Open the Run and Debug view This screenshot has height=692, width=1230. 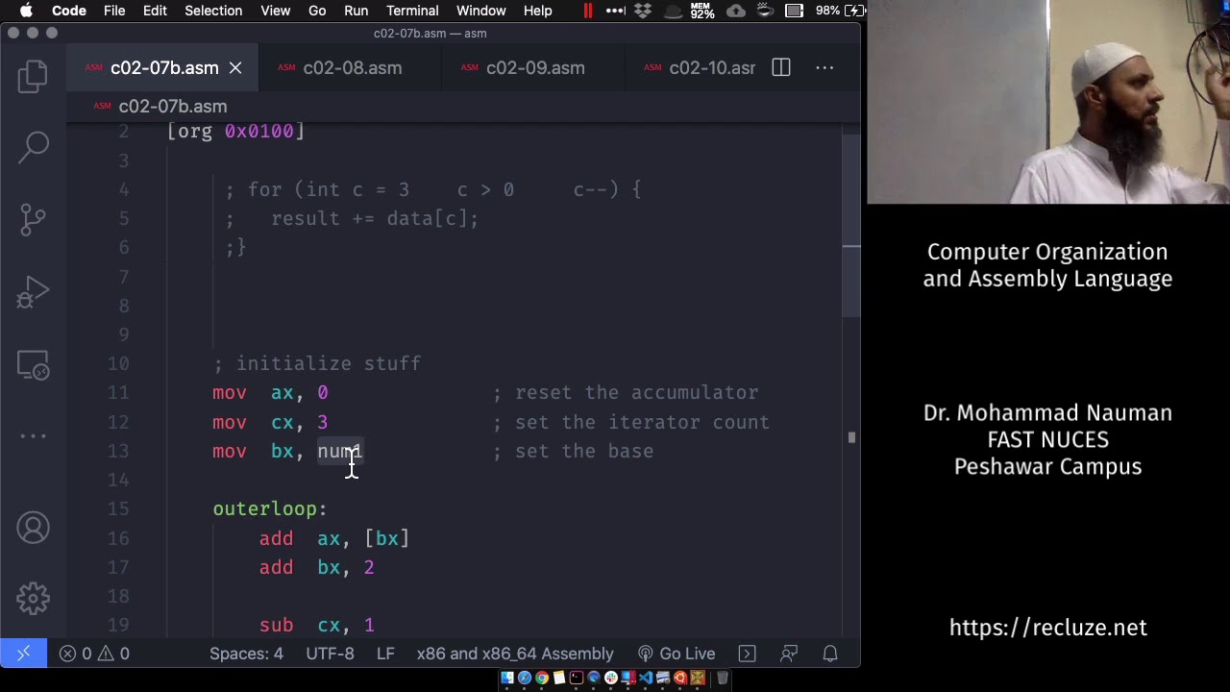pos(33,292)
